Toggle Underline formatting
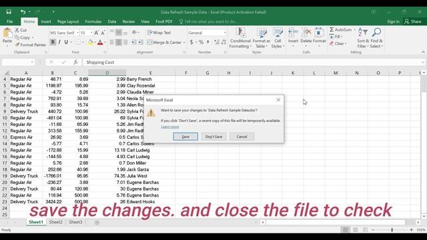This screenshot has width=427, height=240. pyautogui.click(x=66, y=42)
